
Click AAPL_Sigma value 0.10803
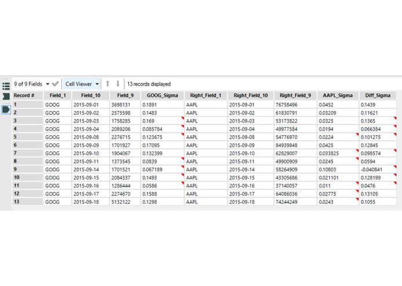[338, 170]
